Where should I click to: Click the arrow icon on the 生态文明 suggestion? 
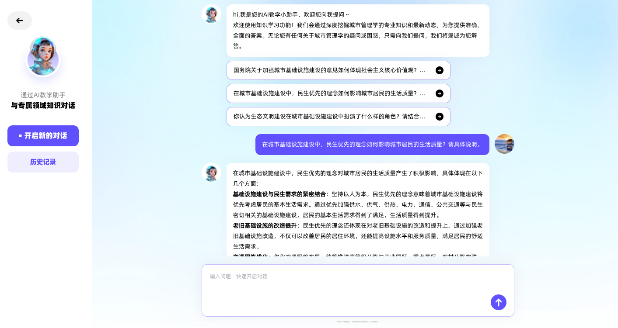click(x=439, y=117)
